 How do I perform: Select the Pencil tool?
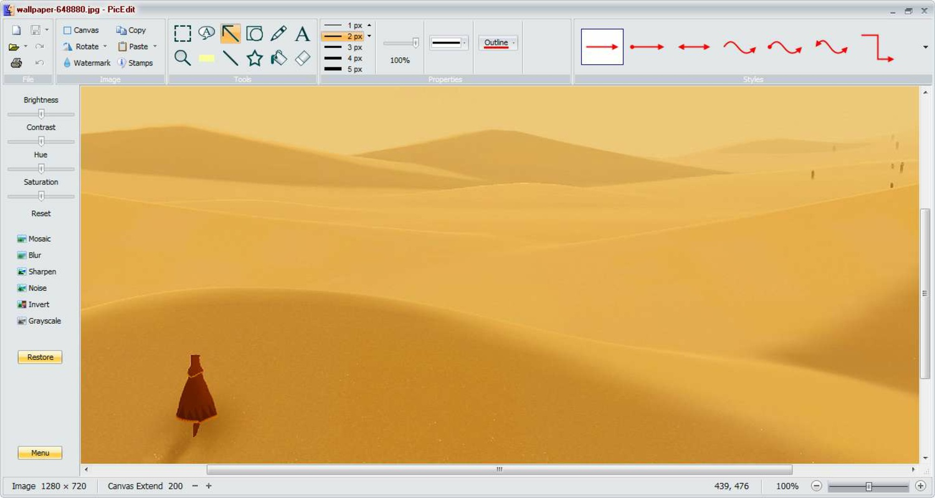click(278, 34)
